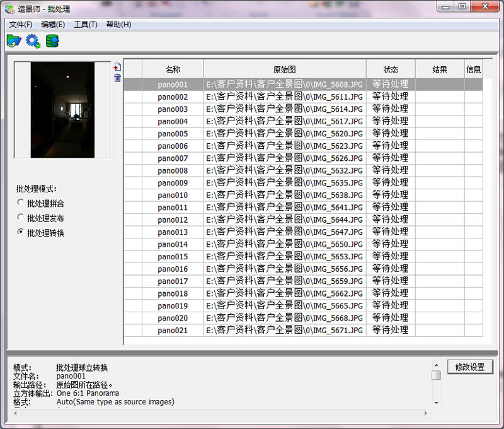Click the 原始图 column header
This screenshot has height=429, width=504.
coord(285,69)
